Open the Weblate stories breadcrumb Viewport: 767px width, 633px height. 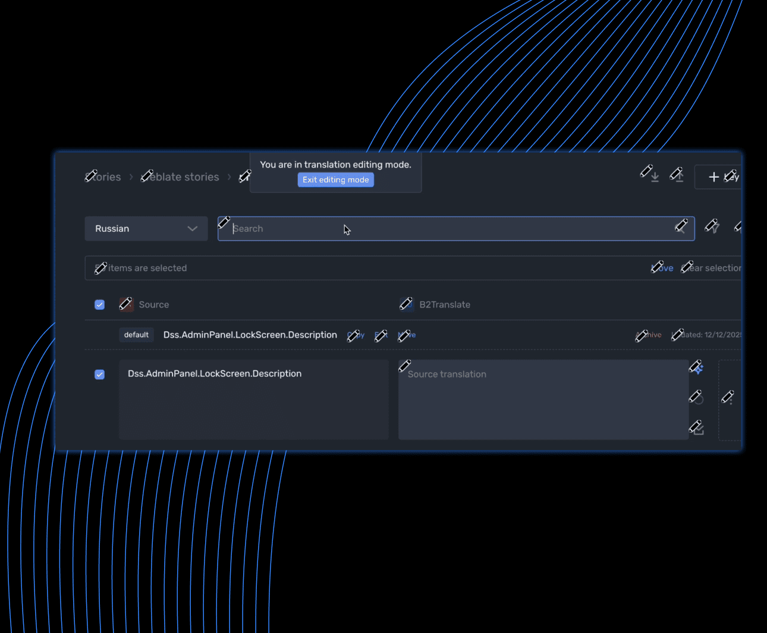pos(180,177)
